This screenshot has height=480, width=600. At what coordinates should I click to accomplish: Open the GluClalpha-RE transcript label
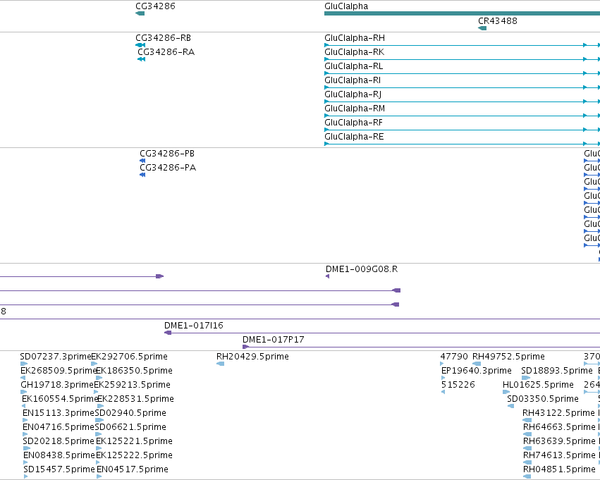[354, 137]
